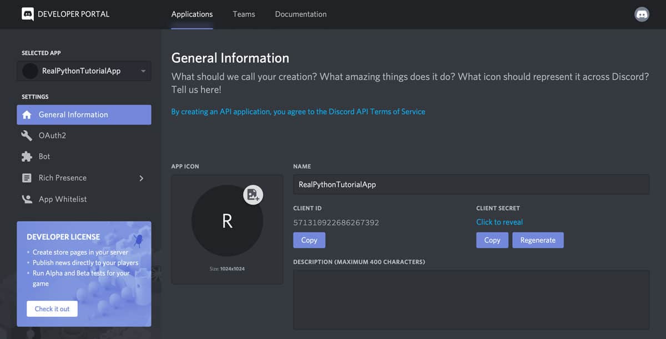This screenshot has height=339, width=666.
Task: Click the puzzle piece icon beside Bot
Action: 27,157
